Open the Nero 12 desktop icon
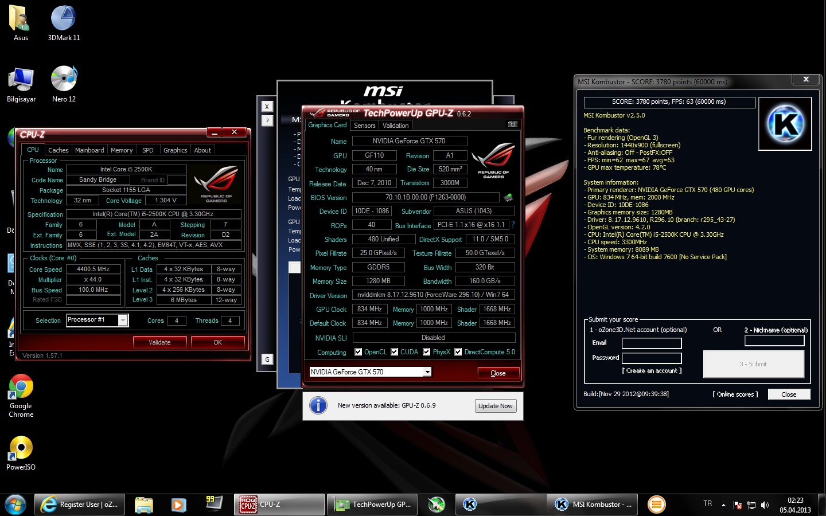The height and width of the screenshot is (516, 826). [x=64, y=84]
